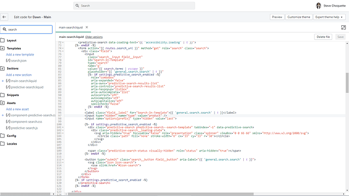
Task: Click the Layout folder icon
Action: [3, 40]
